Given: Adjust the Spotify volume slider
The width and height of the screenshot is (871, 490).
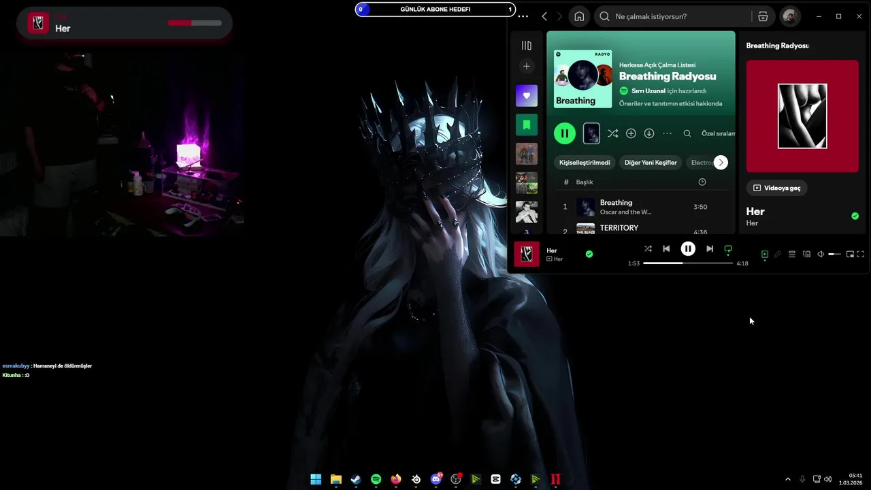Looking at the screenshot, I should click(x=834, y=255).
